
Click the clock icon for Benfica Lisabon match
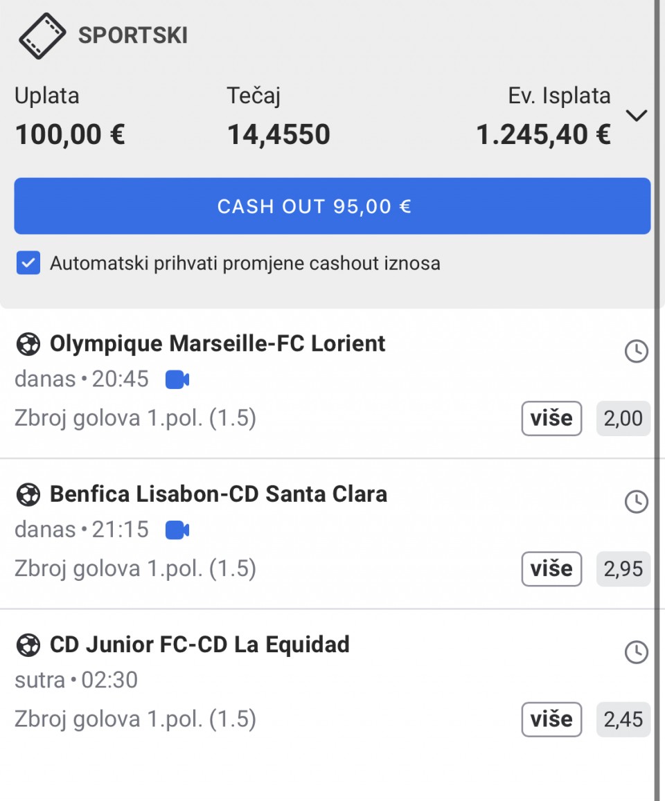tap(637, 502)
